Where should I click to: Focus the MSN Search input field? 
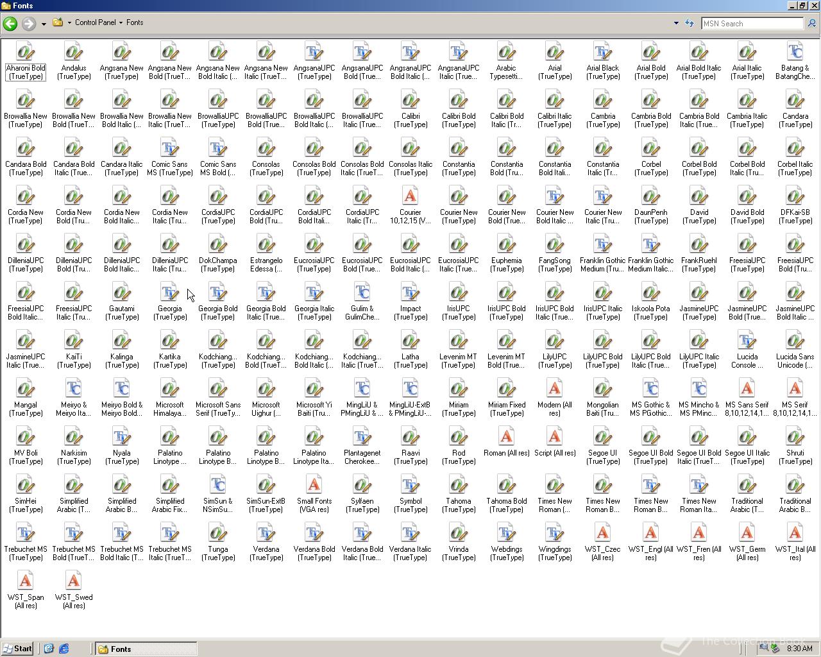[x=752, y=24]
